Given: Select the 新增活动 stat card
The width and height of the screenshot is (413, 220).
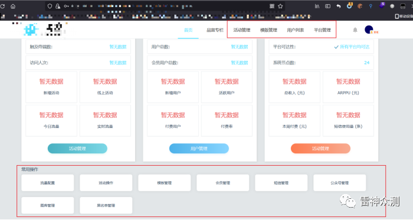Looking at the screenshot, I should [51, 87].
